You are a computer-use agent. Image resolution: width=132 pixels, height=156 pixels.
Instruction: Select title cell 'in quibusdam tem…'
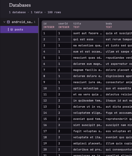pyautogui.click(x=88, y=101)
